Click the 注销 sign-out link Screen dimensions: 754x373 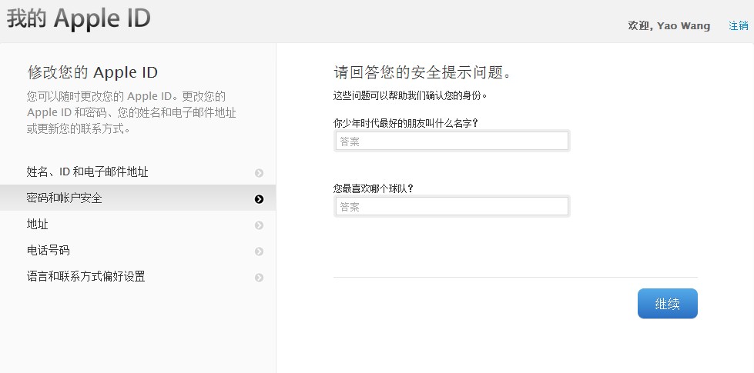click(x=738, y=25)
